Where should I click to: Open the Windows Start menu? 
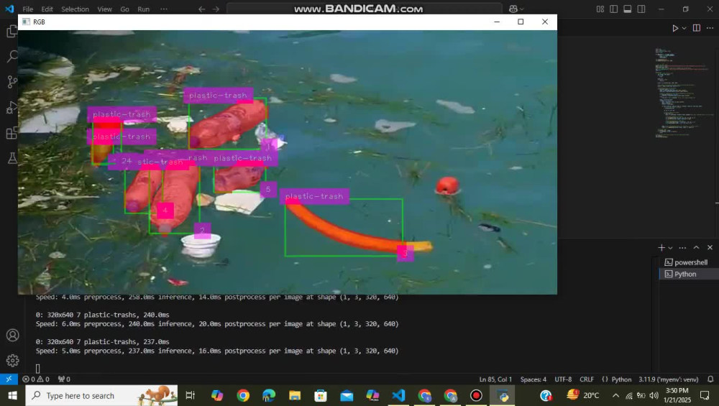point(12,395)
